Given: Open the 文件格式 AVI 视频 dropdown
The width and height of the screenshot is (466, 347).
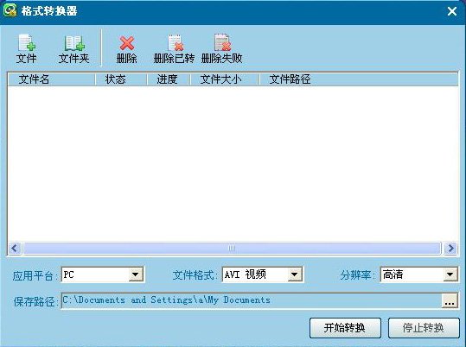Looking at the screenshot, I should point(295,274).
